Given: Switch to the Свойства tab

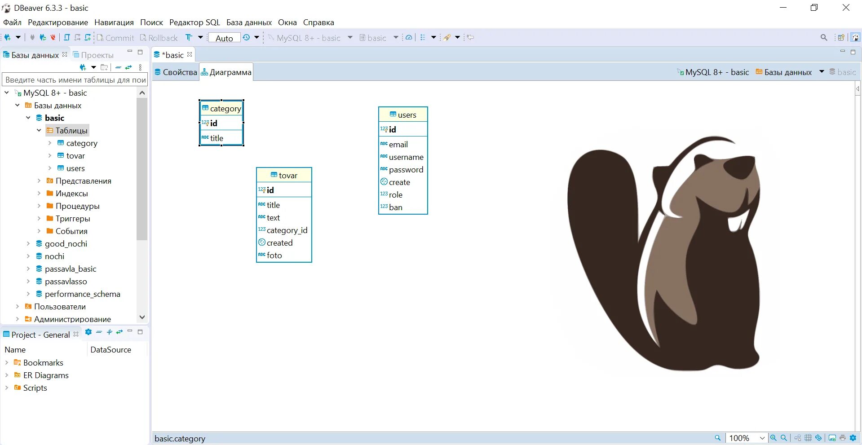Looking at the screenshot, I should point(176,72).
